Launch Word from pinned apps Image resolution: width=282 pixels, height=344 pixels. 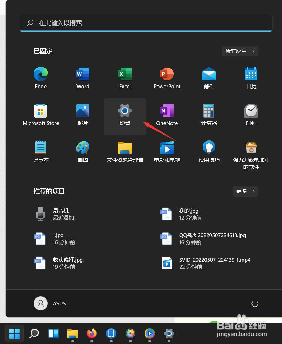point(83,78)
